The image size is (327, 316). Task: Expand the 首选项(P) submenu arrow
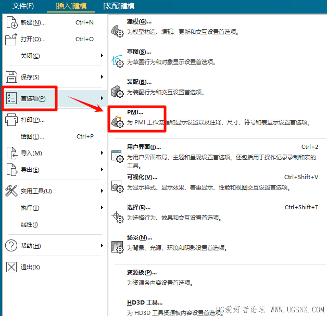click(102, 98)
